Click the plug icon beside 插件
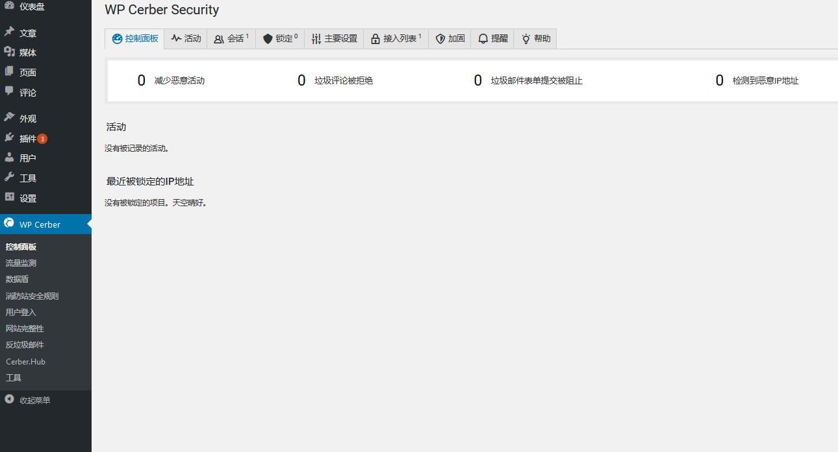The width and height of the screenshot is (838, 452). coord(9,137)
